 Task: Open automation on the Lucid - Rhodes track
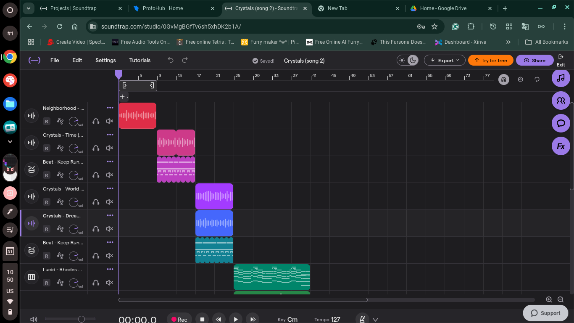60,283
